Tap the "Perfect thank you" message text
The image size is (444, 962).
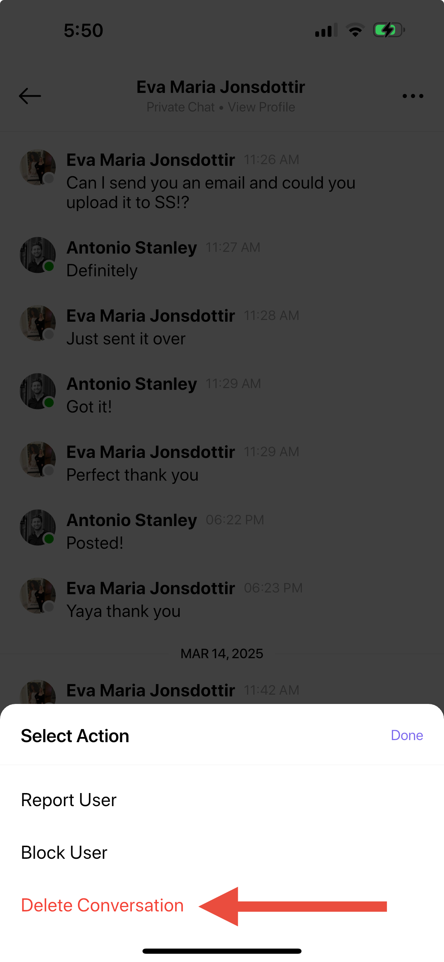132,475
